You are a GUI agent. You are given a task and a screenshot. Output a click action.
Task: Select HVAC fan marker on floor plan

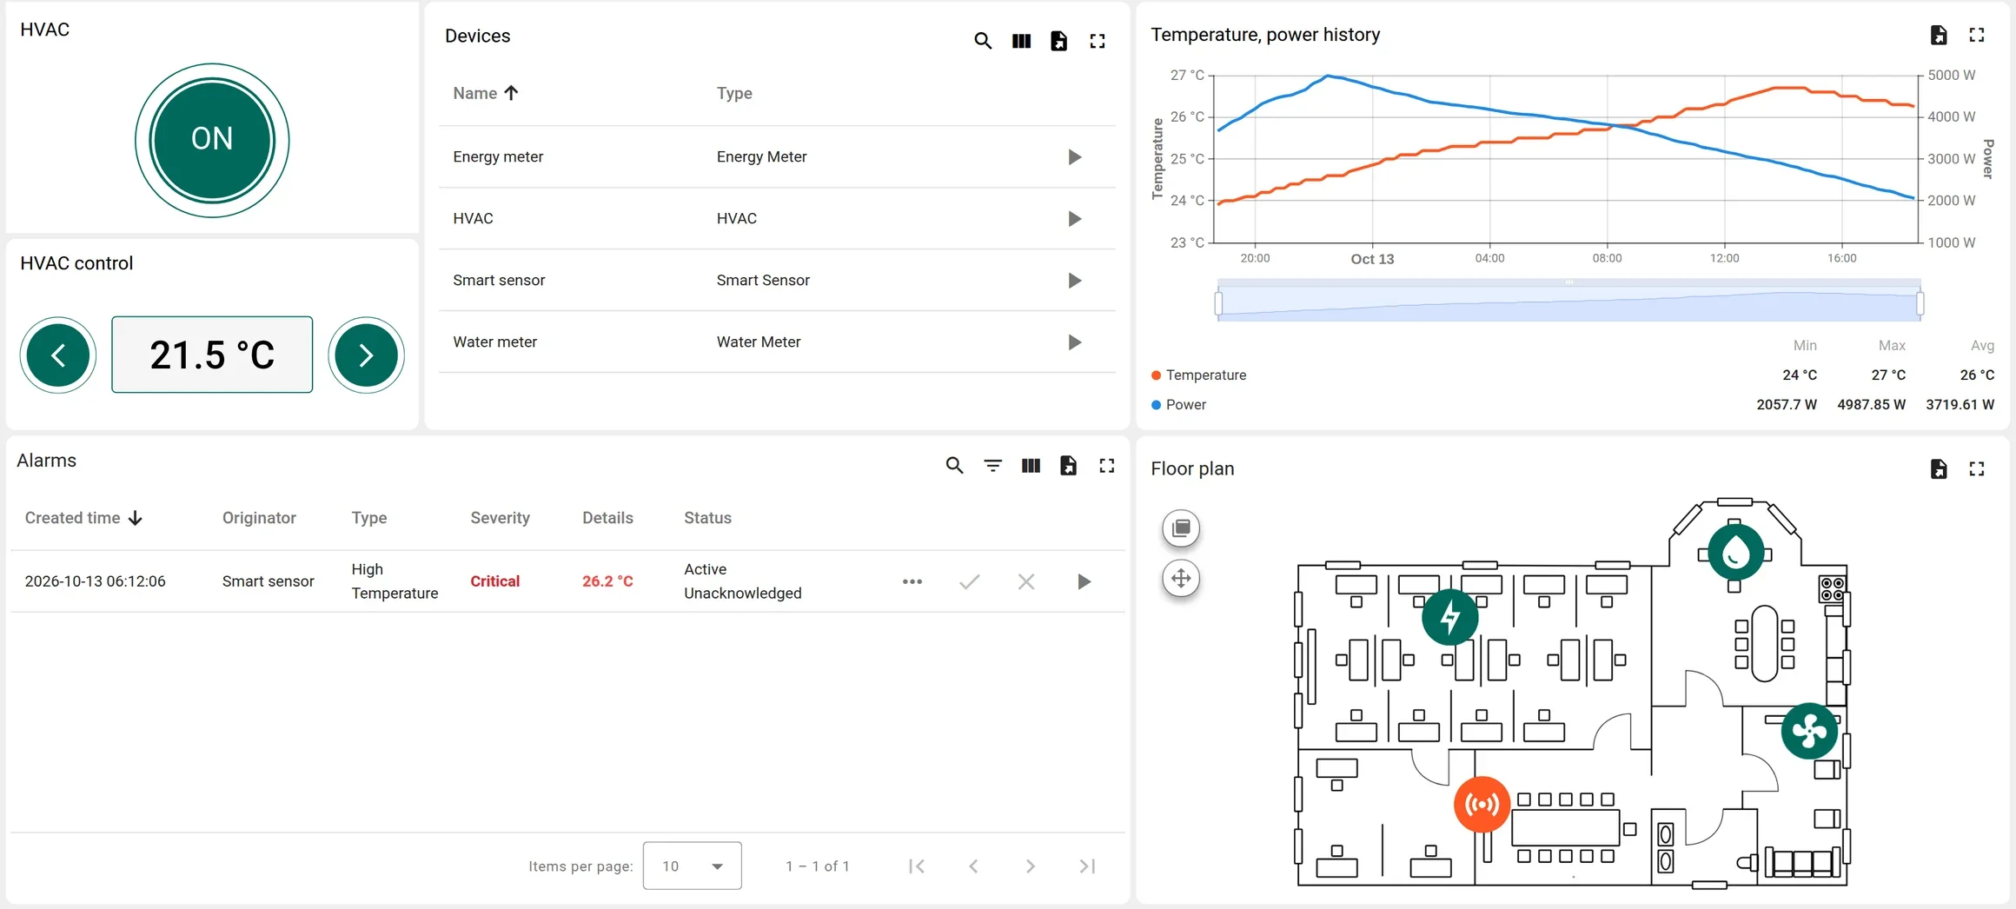pyautogui.click(x=1809, y=731)
